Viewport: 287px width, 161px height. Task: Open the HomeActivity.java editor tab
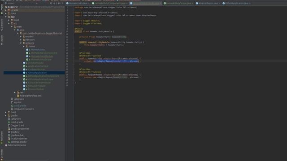[78, 3]
